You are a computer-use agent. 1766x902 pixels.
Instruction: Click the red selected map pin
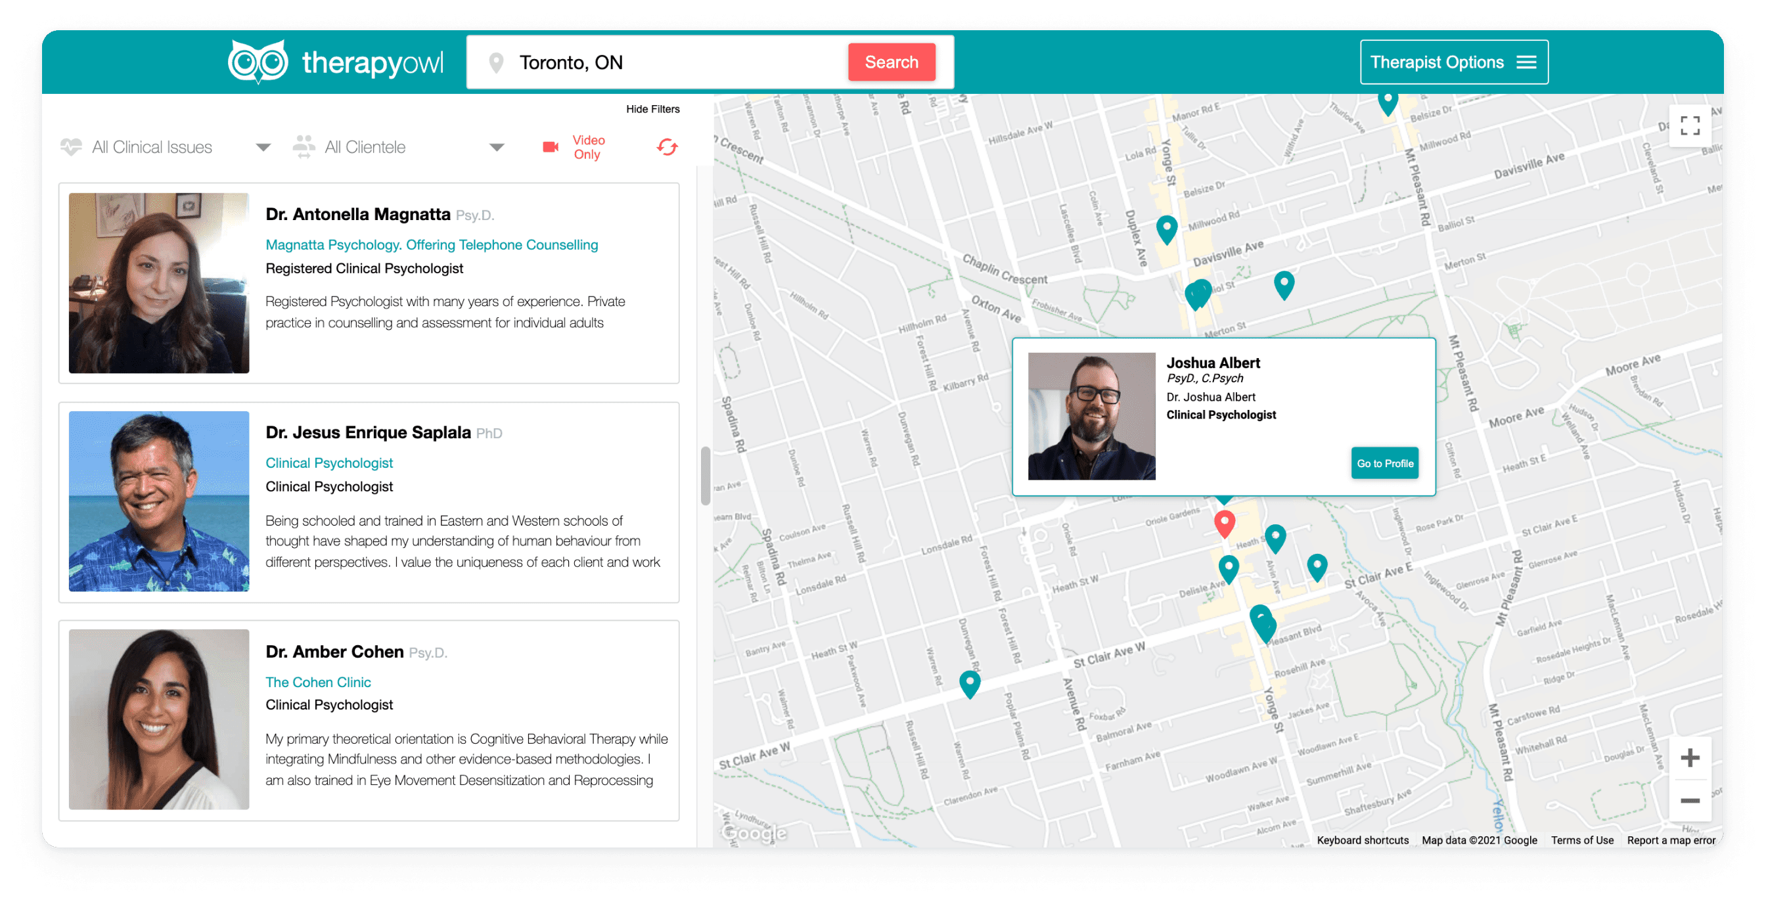1225,522
